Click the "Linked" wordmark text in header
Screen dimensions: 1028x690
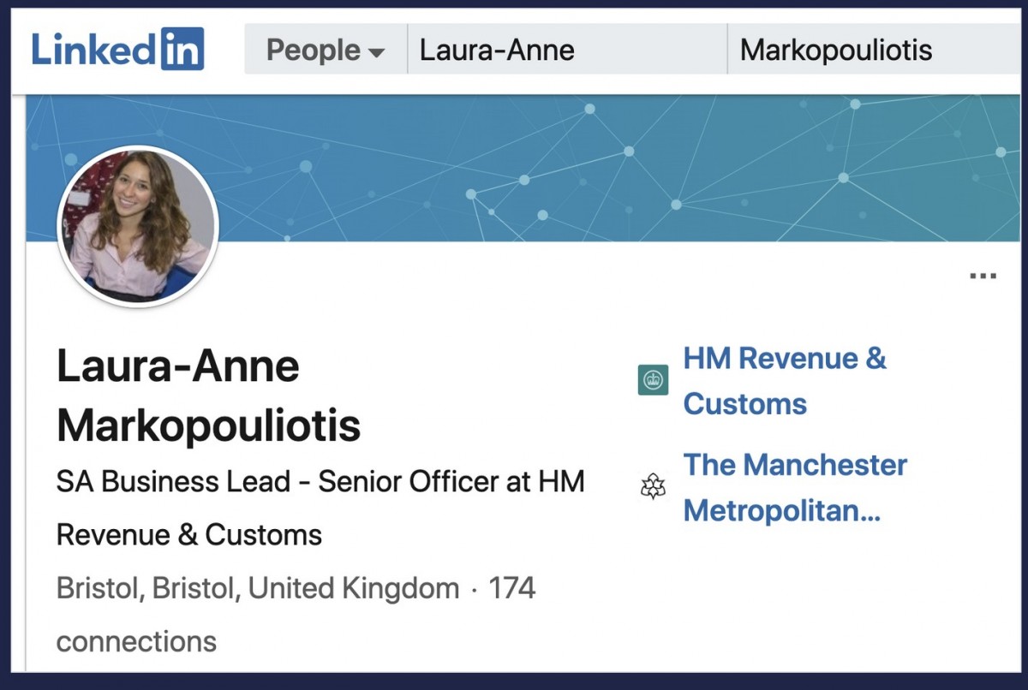pyautogui.click(x=95, y=50)
